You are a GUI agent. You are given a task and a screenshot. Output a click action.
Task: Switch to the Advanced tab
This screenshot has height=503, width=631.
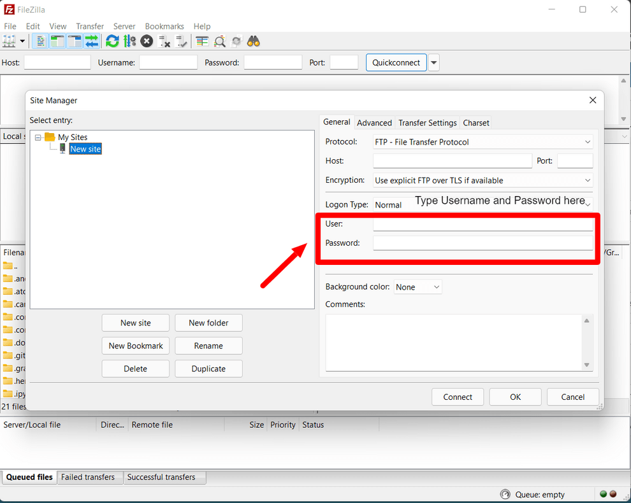tap(374, 123)
